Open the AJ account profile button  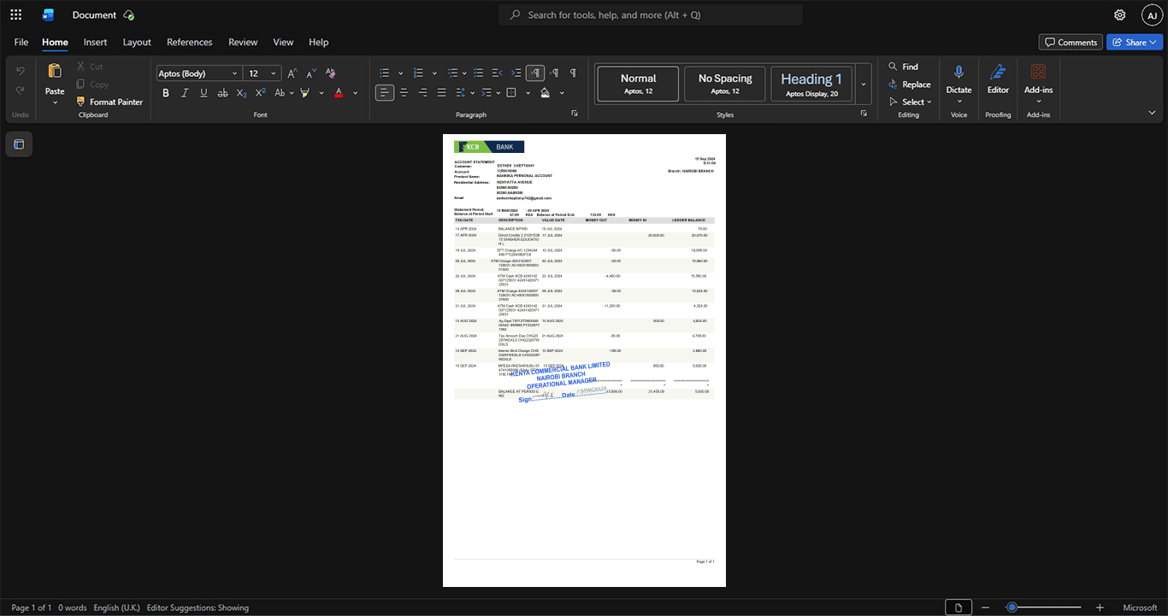click(x=1153, y=15)
